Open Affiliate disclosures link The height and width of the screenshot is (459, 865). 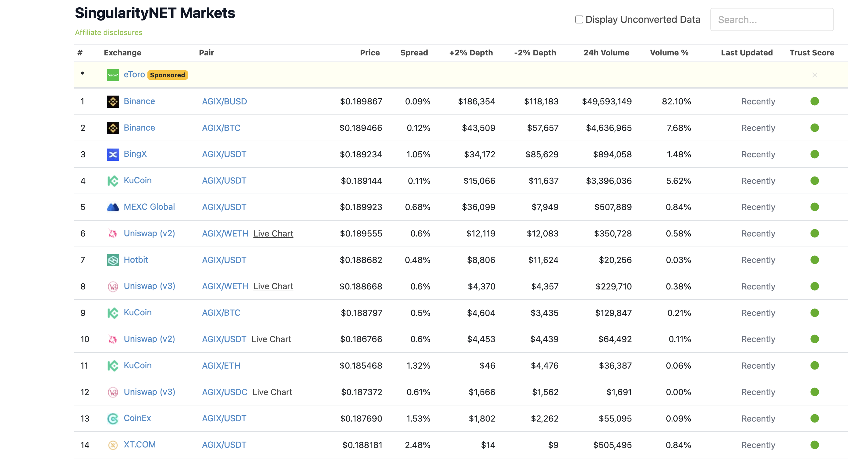108,33
